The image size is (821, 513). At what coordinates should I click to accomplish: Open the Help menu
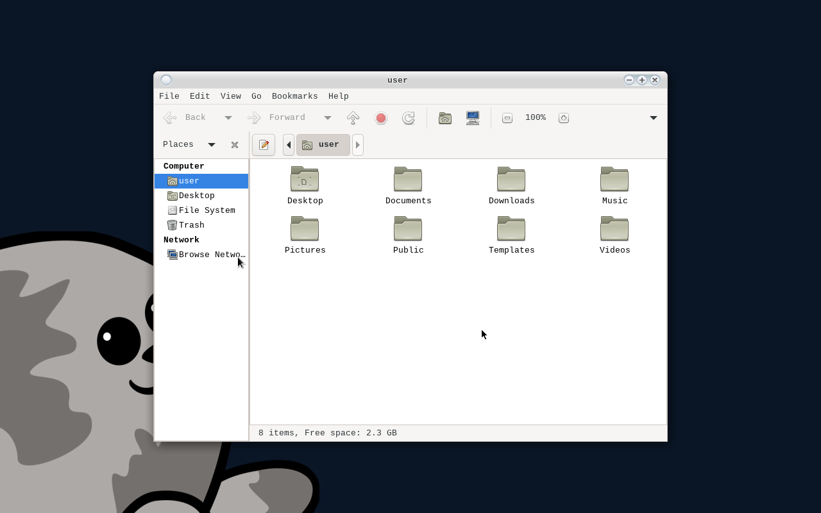[339, 96]
